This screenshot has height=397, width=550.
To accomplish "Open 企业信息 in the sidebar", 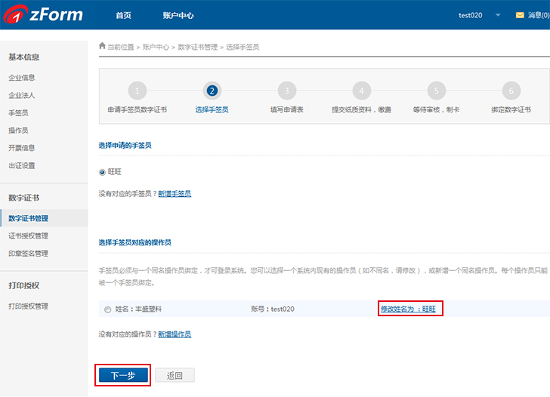I will (x=22, y=78).
